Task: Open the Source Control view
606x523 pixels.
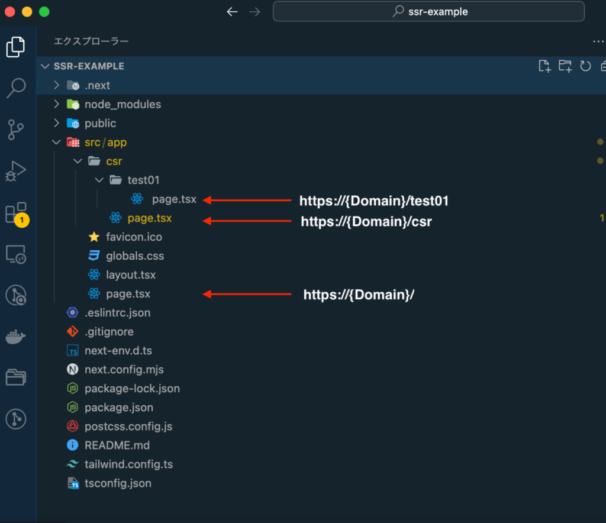Action: click(16, 129)
